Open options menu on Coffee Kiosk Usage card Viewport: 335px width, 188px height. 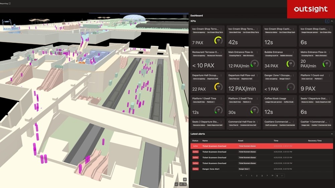[294, 99]
